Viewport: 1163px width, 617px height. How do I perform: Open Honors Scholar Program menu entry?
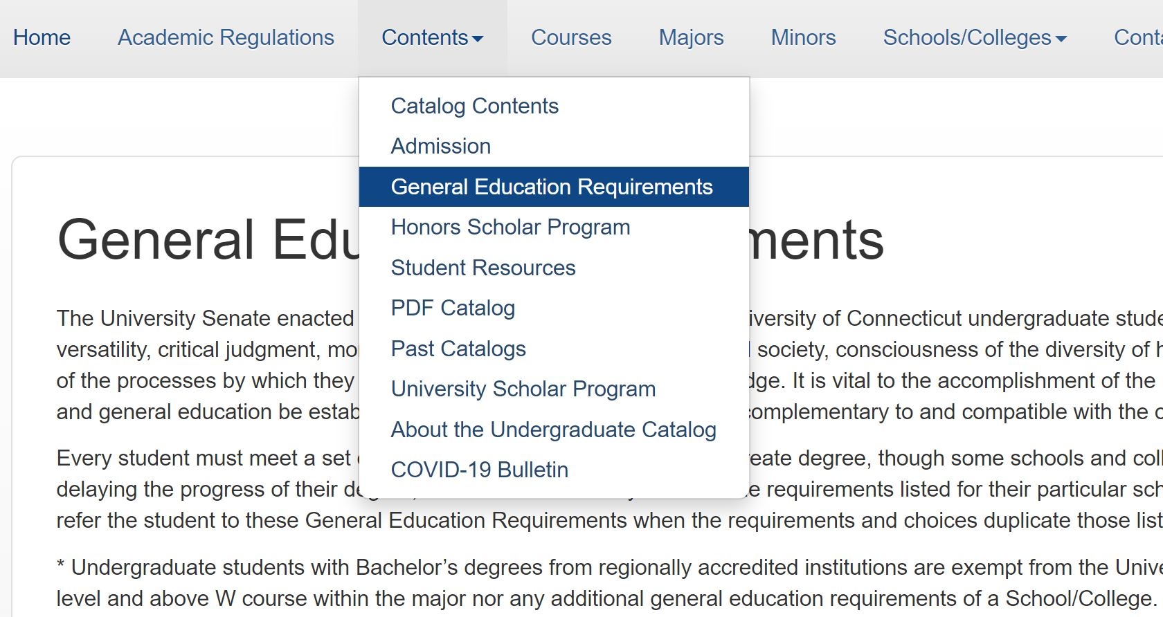[510, 227]
